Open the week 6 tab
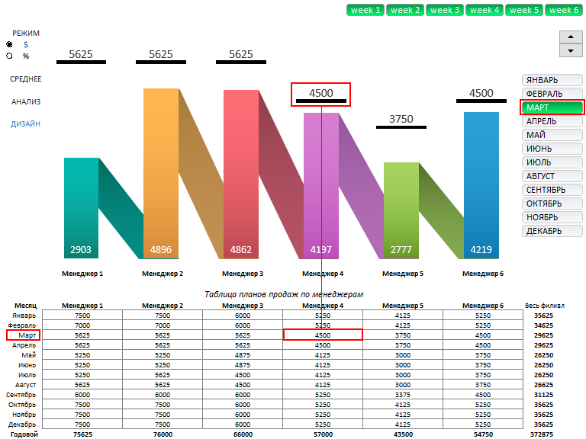Screen dimensions: 586x439 click(564, 10)
